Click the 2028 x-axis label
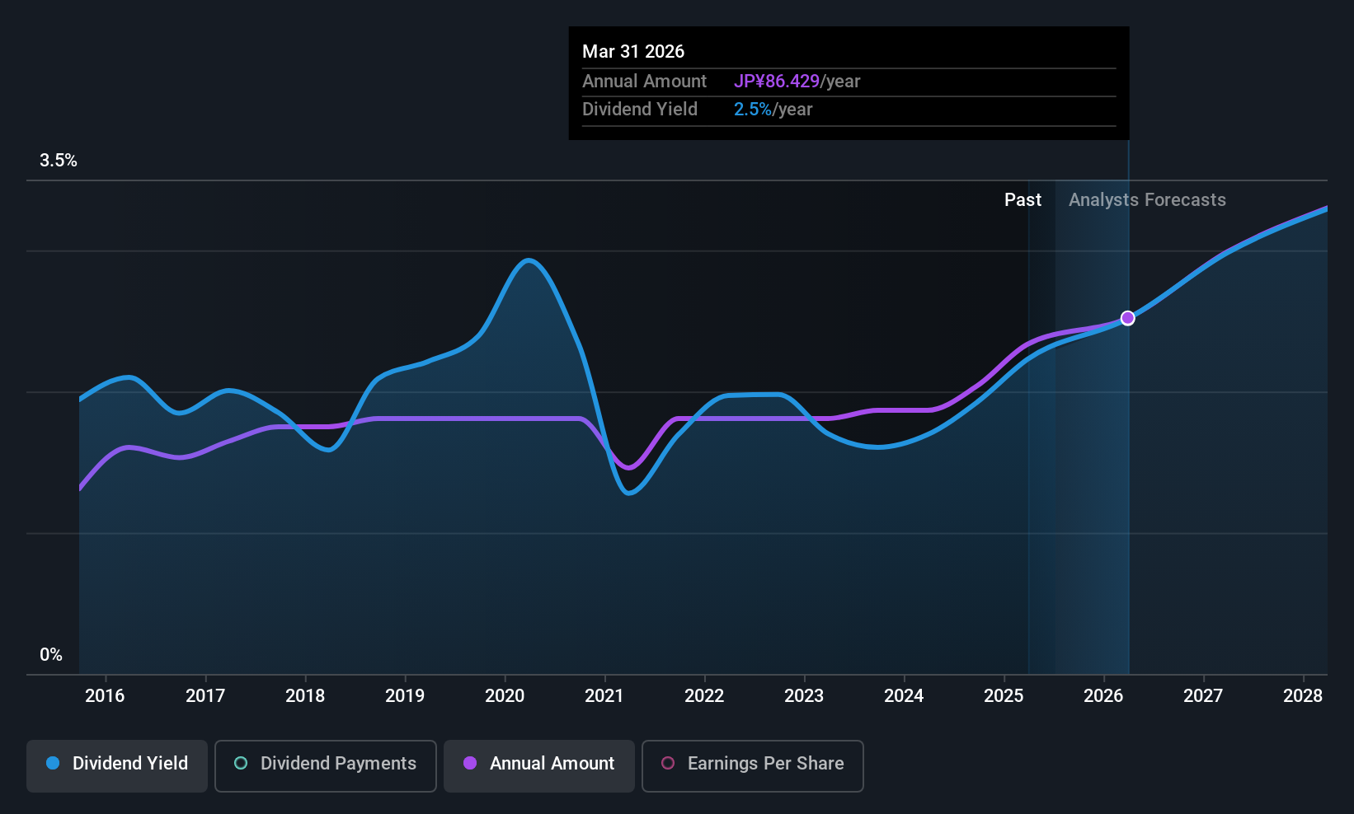The image size is (1354, 814). tap(1303, 695)
